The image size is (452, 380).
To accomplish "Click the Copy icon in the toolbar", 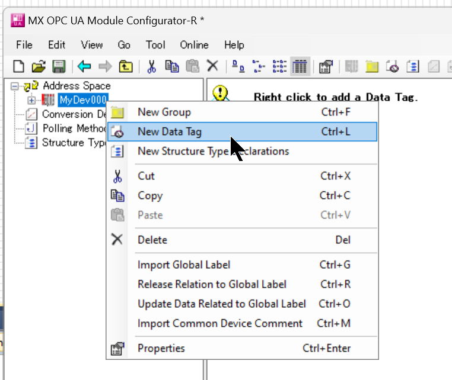I will click(172, 66).
